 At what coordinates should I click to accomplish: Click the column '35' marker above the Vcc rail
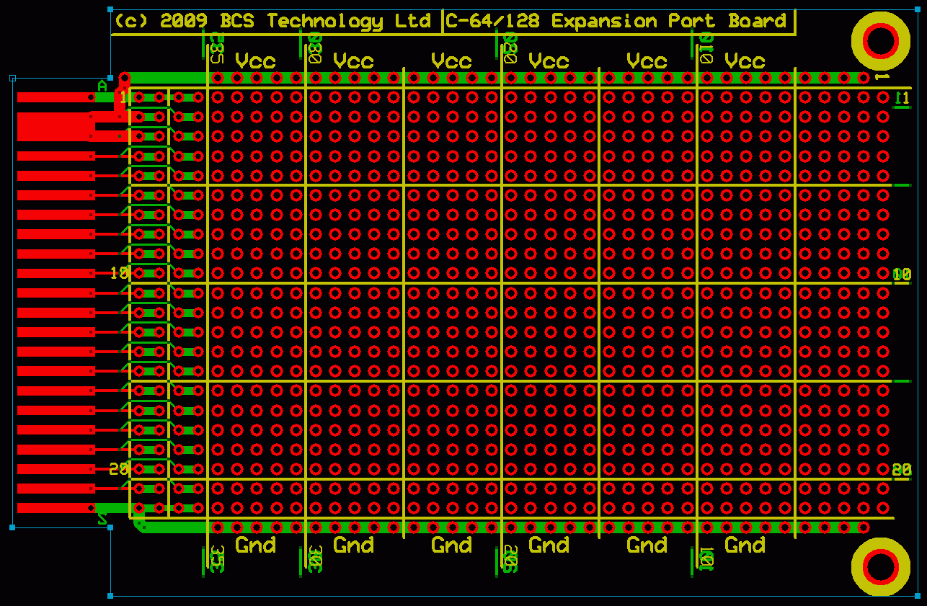(216, 48)
